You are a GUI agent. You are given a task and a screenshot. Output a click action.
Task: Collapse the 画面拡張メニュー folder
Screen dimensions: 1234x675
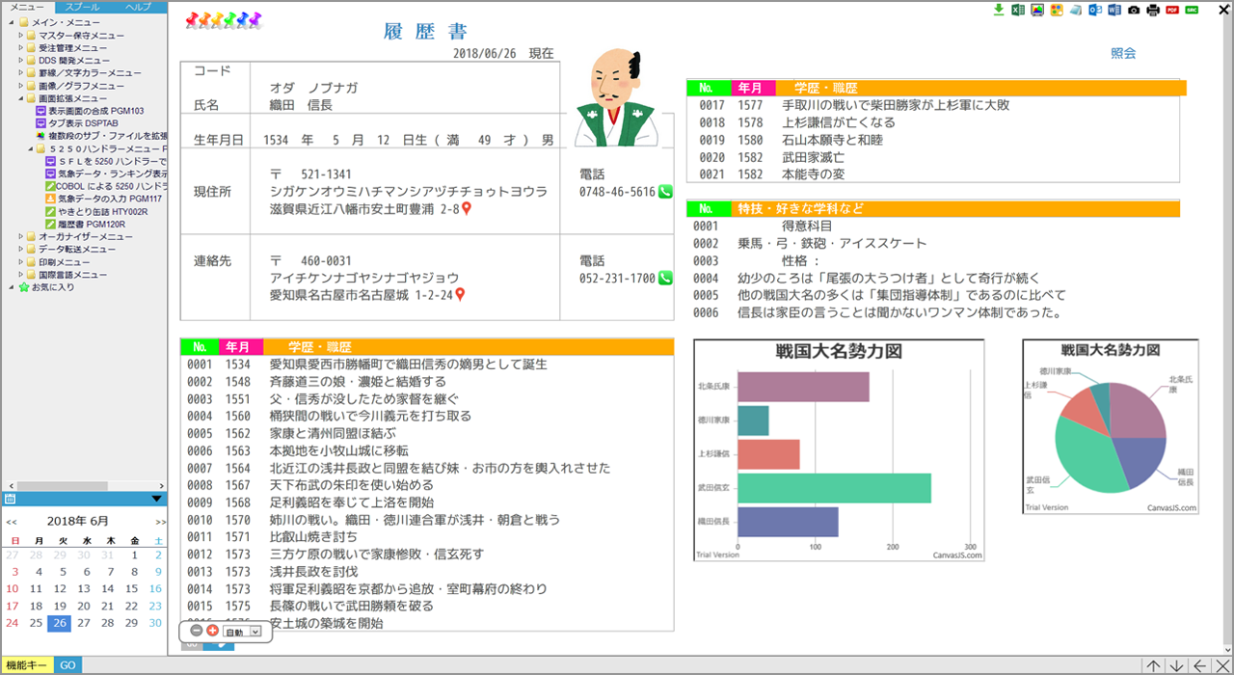pyautogui.click(x=20, y=98)
